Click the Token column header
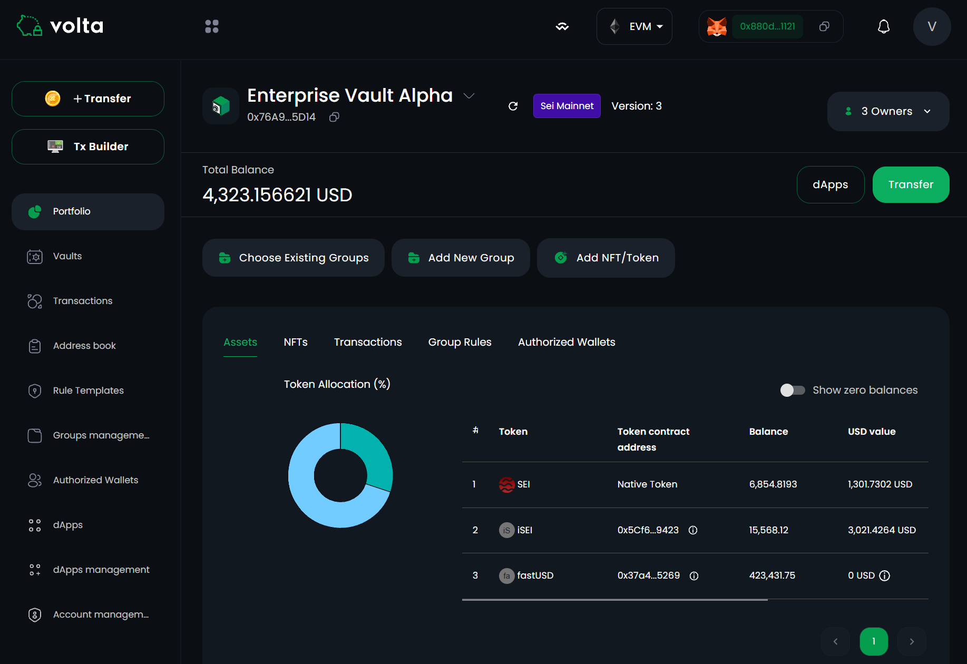The image size is (967, 664). 513,432
